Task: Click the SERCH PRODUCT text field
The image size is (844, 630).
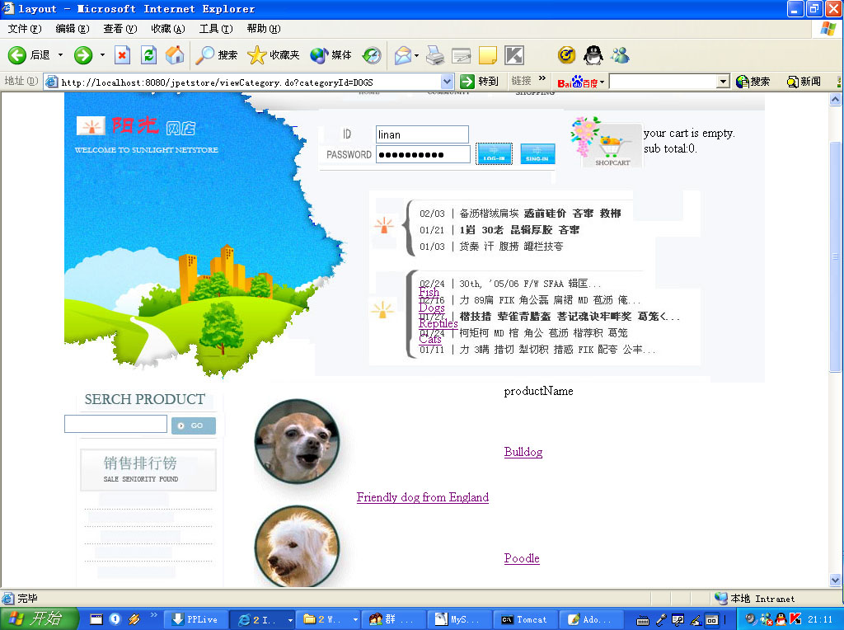Action: pyautogui.click(x=115, y=424)
